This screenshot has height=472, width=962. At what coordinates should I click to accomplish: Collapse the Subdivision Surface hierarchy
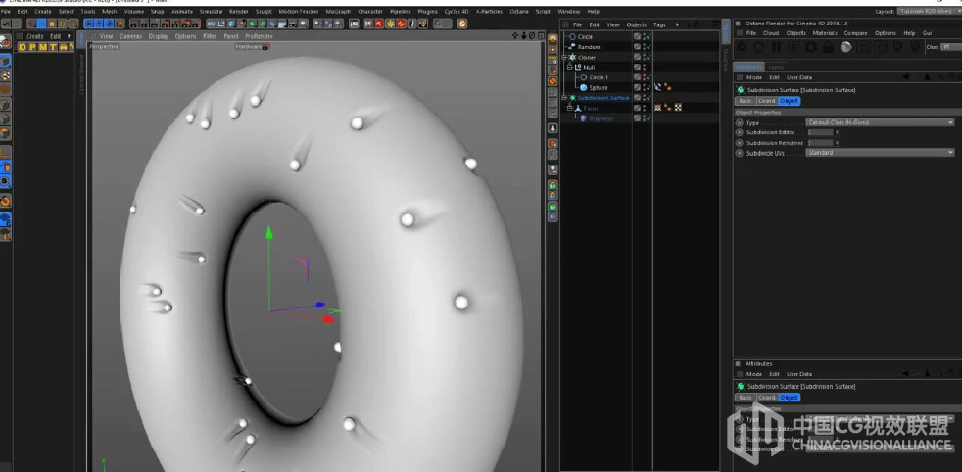tap(564, 98)
